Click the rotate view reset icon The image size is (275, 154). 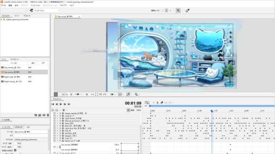[x=105, y=94]
